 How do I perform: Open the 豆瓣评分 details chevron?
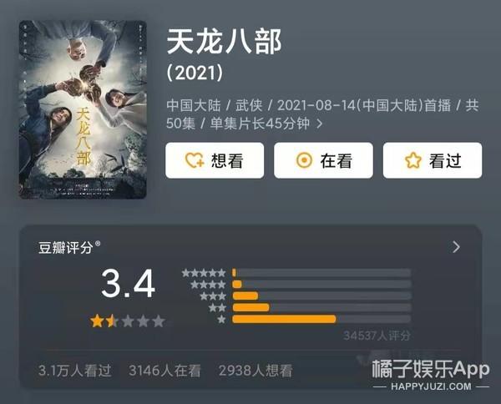456,247
